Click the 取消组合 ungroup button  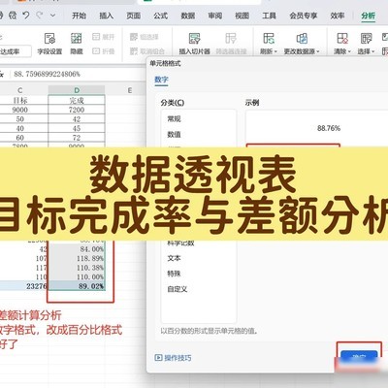click(147, 51)
